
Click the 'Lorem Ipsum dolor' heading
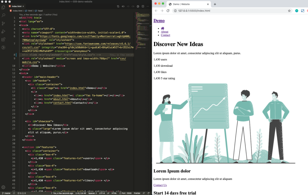click(172, 171)
